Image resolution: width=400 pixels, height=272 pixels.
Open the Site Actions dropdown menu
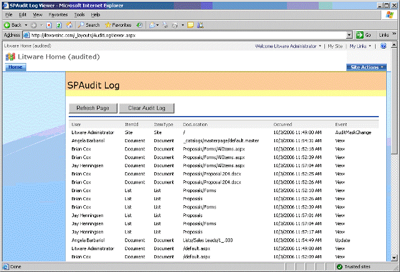pos(367,67)
